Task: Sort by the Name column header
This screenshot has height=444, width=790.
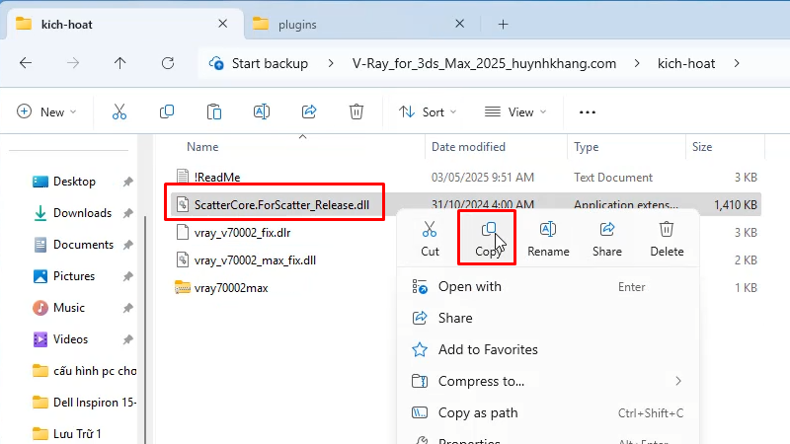Action: [x=202, y=147]
